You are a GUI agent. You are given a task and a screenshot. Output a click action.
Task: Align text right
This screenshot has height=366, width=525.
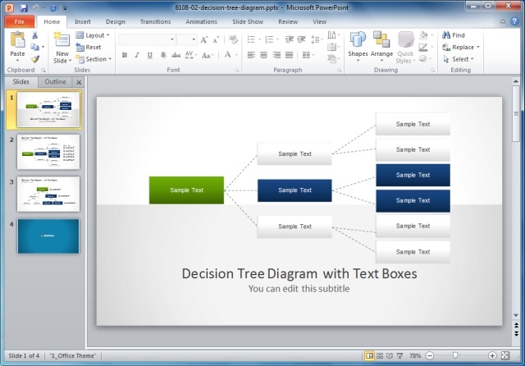coord(276,55)
